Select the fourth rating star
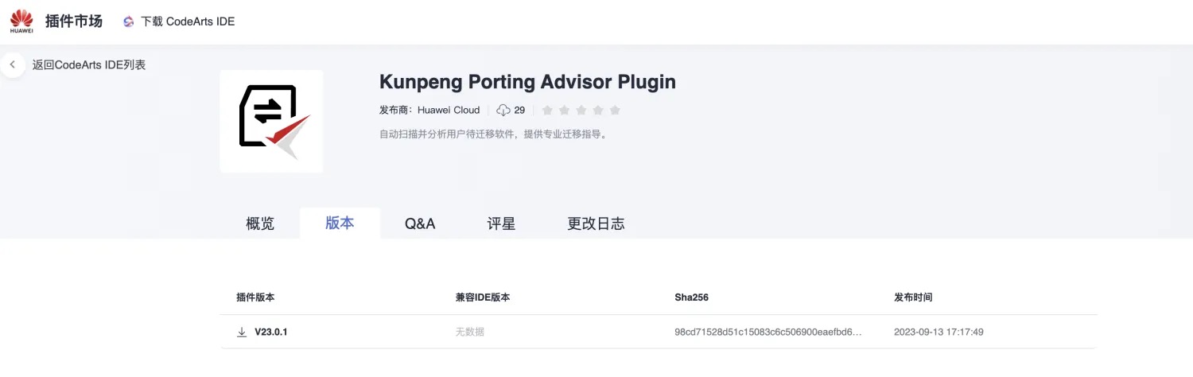This screenshot has width=1193, height=377. point(597,110)
